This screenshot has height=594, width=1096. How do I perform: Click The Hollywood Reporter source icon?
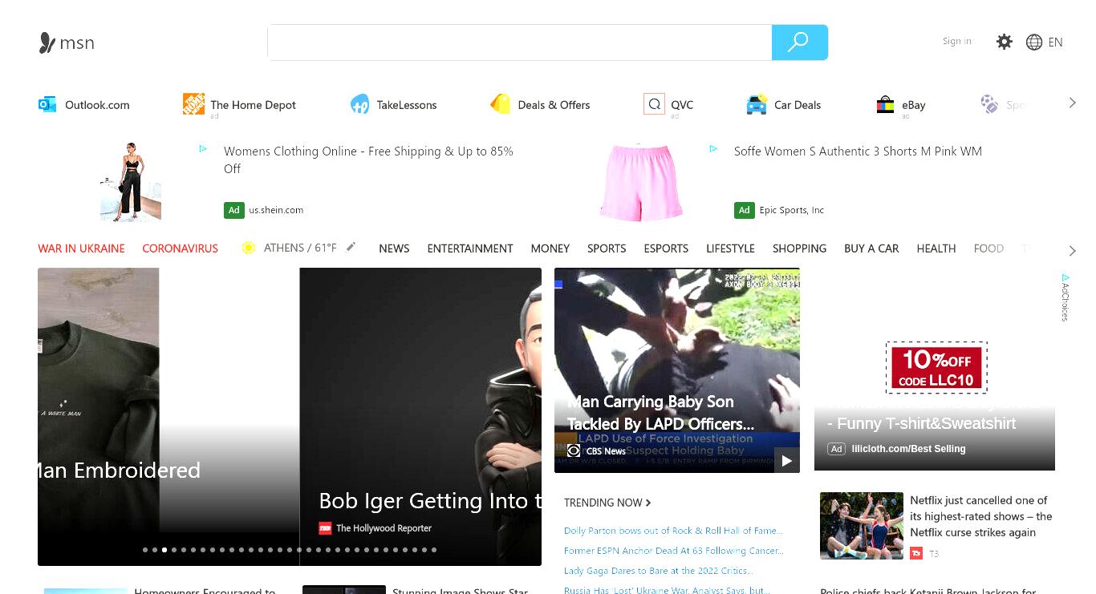tap(325, 528)
